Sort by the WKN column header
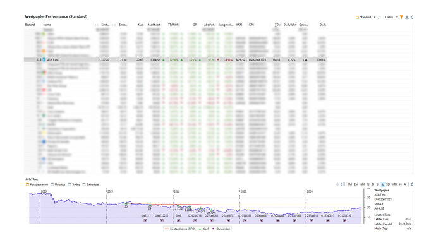 [x=239, y=25]
